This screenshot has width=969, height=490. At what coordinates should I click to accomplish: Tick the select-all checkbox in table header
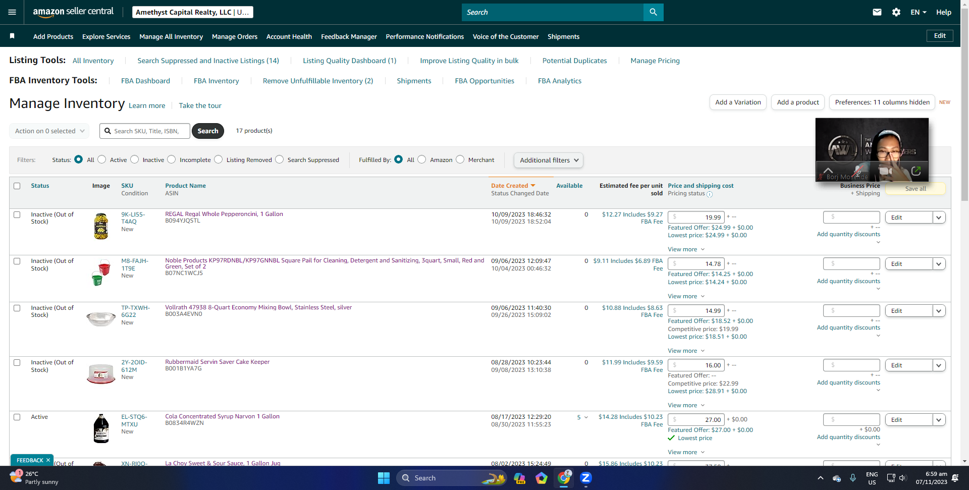tap(17, 186)
